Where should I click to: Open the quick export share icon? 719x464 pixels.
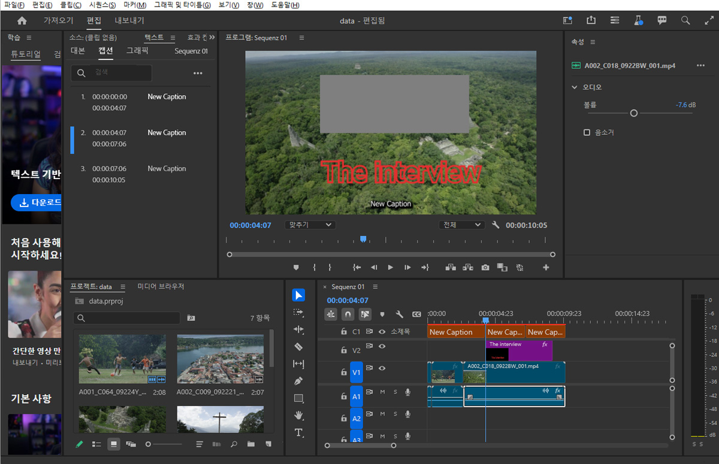tap(591, 20)
